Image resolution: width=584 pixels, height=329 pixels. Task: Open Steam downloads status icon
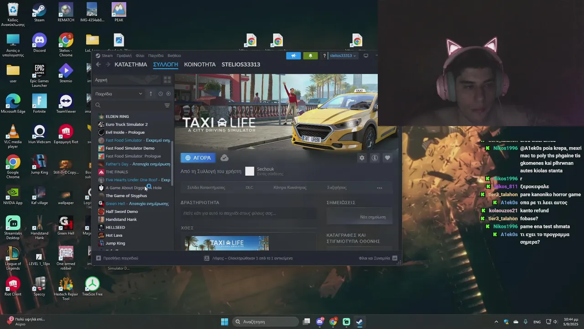coord(207,258)
